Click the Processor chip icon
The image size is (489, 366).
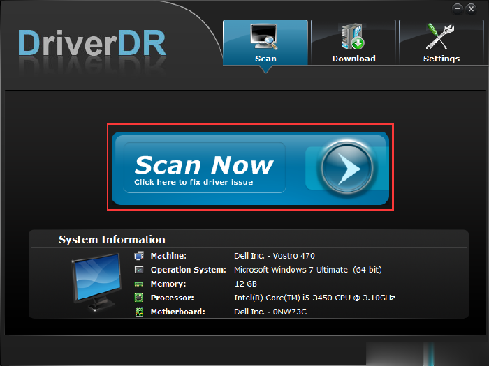(139, 298)
